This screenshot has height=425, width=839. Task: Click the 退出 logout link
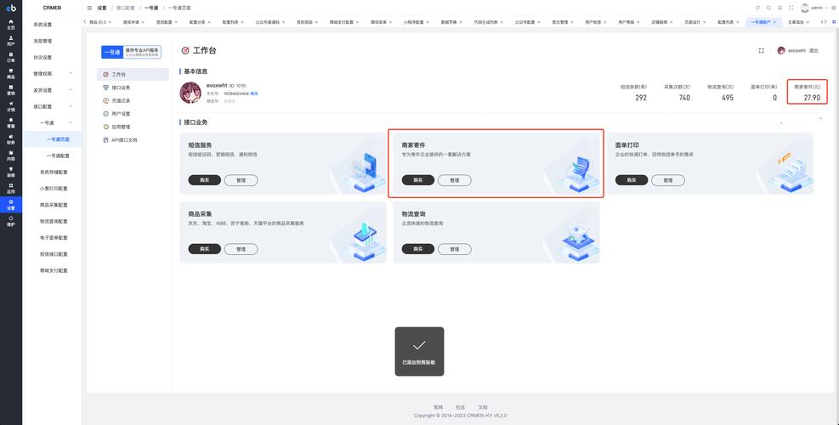813,50
